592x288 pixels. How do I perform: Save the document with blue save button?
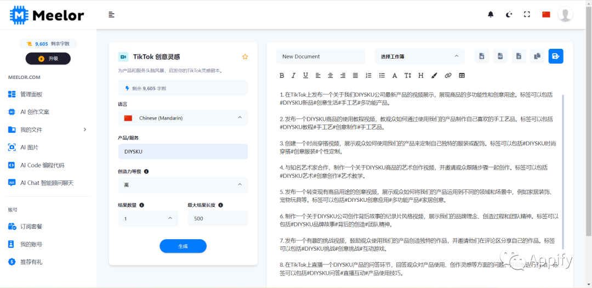tap(556, 57)
